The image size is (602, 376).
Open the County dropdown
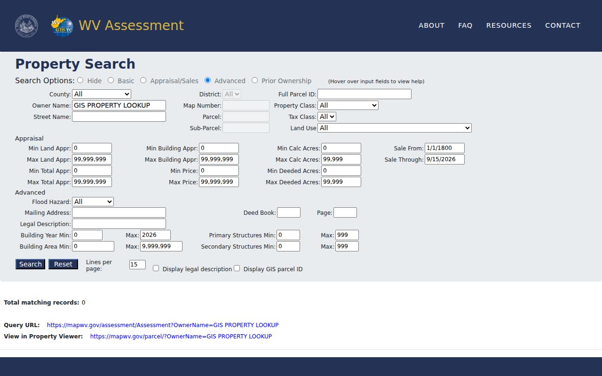102,94
